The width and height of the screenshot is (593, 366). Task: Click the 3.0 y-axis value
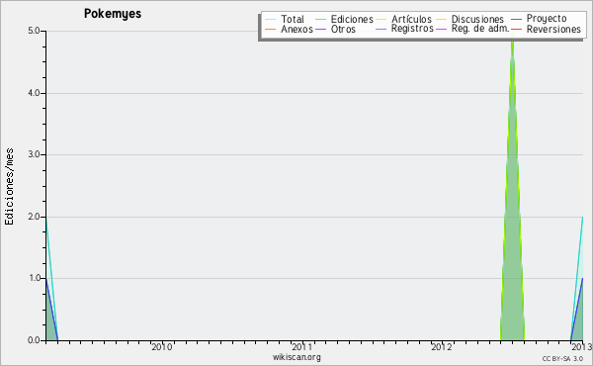34,154
